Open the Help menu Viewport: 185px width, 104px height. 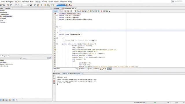[x=70, y=2]
